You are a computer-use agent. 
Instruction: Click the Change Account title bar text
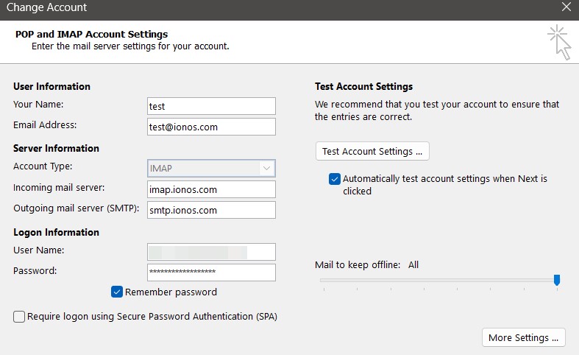pyautogui.click(x=46, y=8)
